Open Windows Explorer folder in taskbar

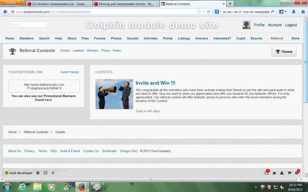click(37, 187)
